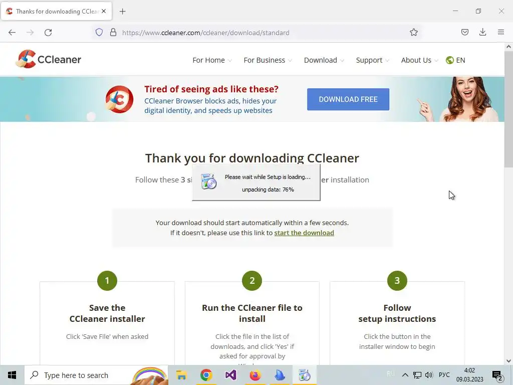The width and height of the screenshot is (513, 385).
Task: Bookmark this page with the star icon
Action: (x=413, y=33)
